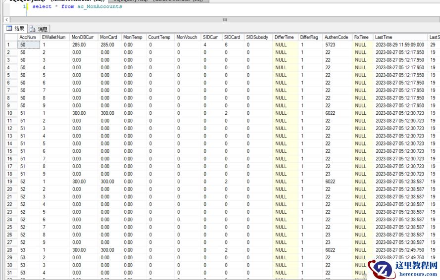
Task: Select the MonDBCurr column header
Action: [83, 37]
